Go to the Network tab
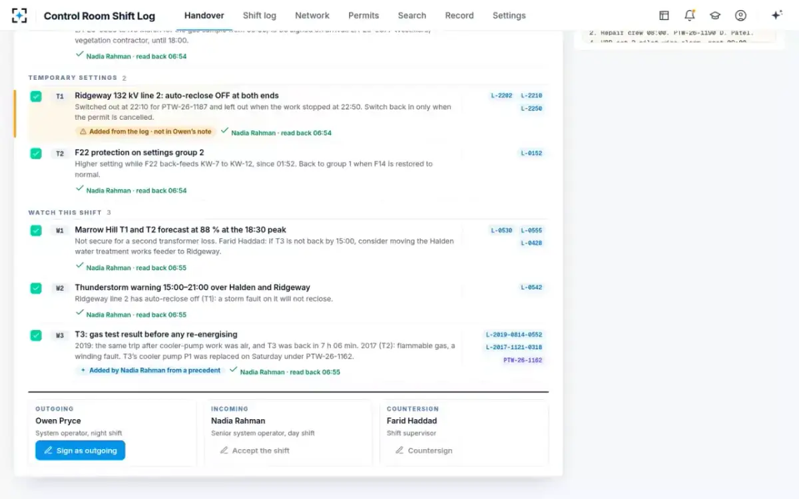 pos(312,15)
